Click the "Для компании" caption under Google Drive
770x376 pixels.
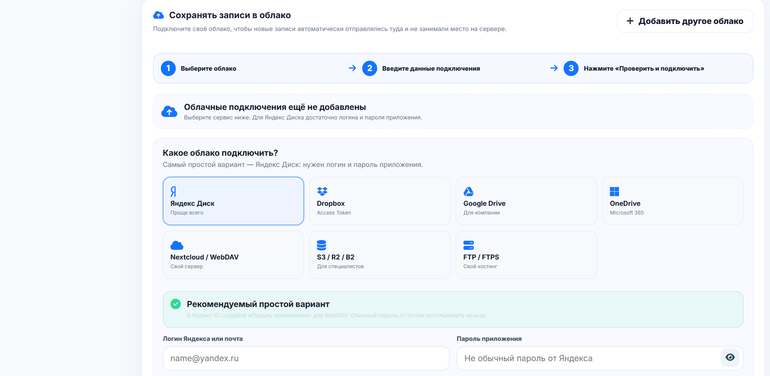pyautogui.click(x=481, y=213)
